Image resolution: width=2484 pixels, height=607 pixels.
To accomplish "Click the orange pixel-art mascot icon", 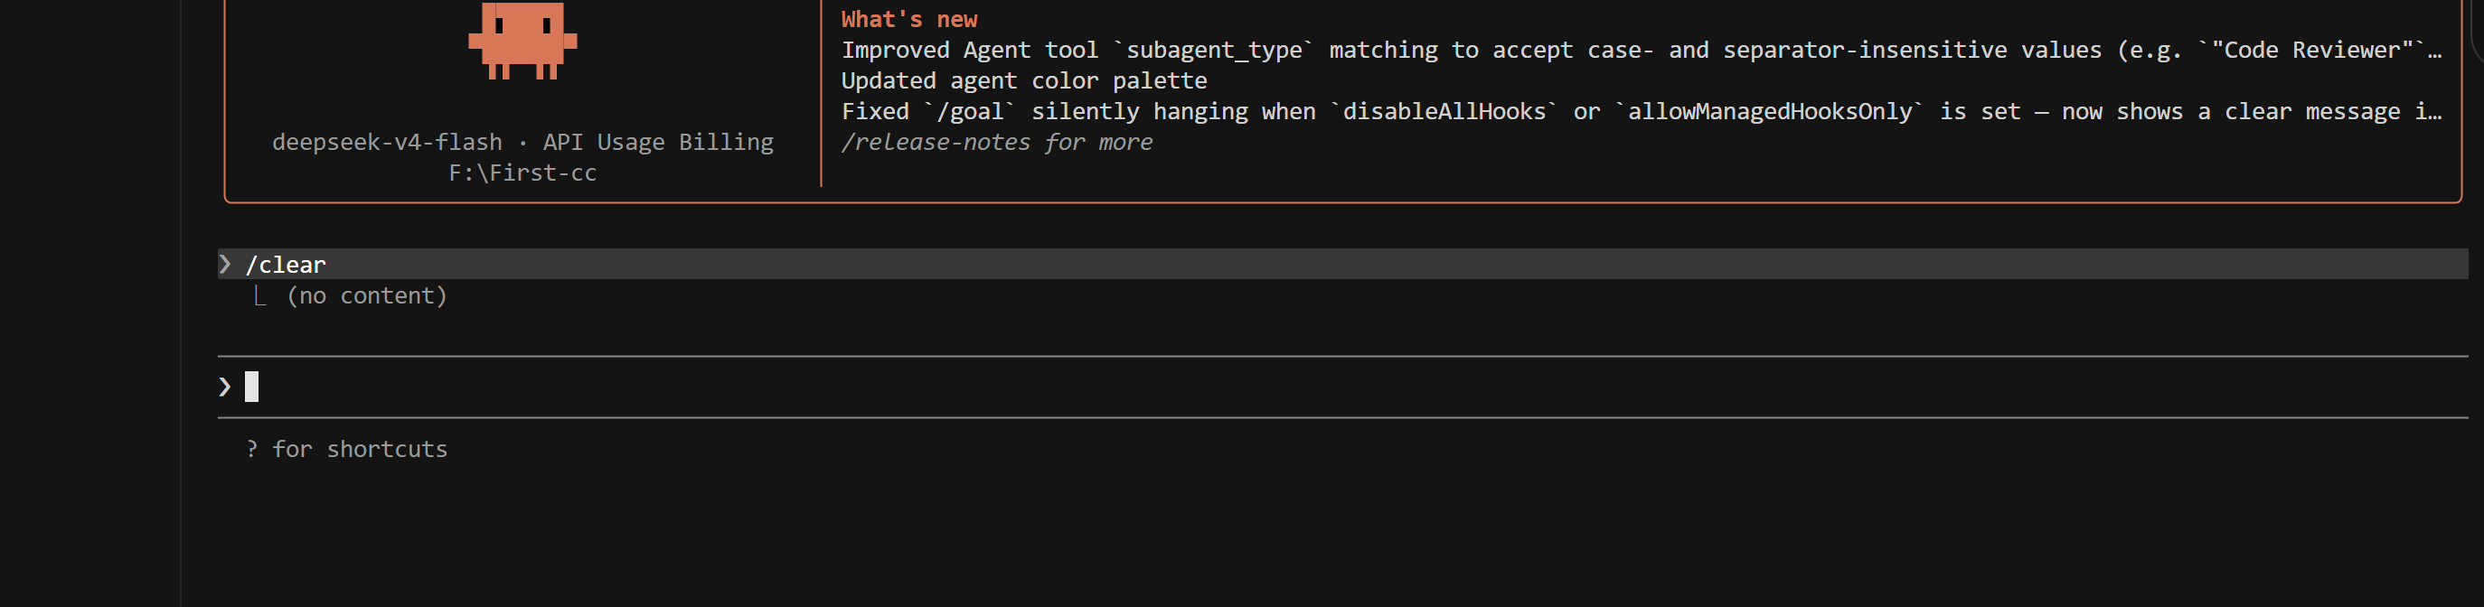I will point(522,40).
